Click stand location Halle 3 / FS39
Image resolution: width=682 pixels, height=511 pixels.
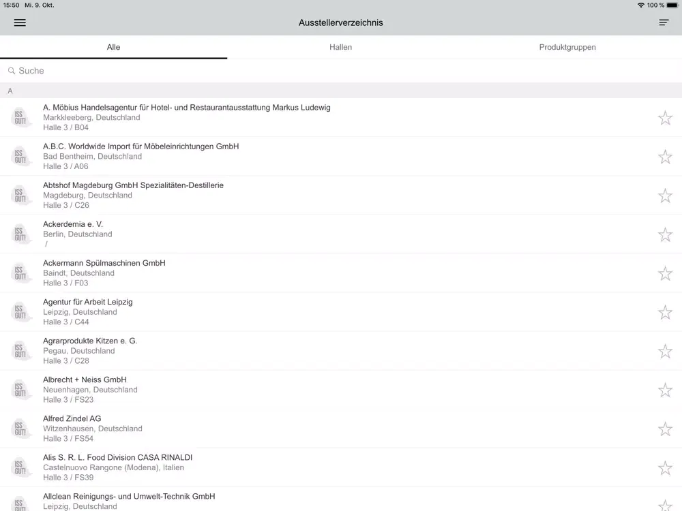pos(68,478)
